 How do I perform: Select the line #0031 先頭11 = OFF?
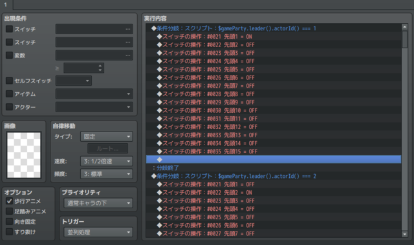coord(274,119)
